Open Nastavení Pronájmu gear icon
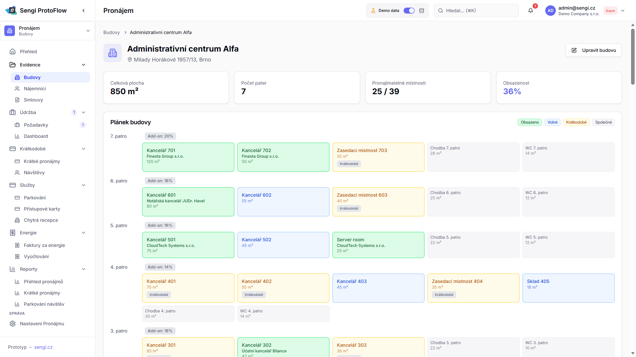This screenshot has height=357, width=636. click(x=13, y=324)
